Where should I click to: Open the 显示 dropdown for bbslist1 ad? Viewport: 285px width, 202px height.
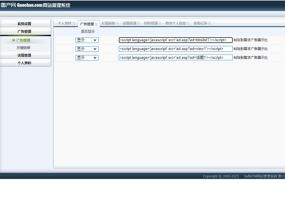[x=87, y=40]
